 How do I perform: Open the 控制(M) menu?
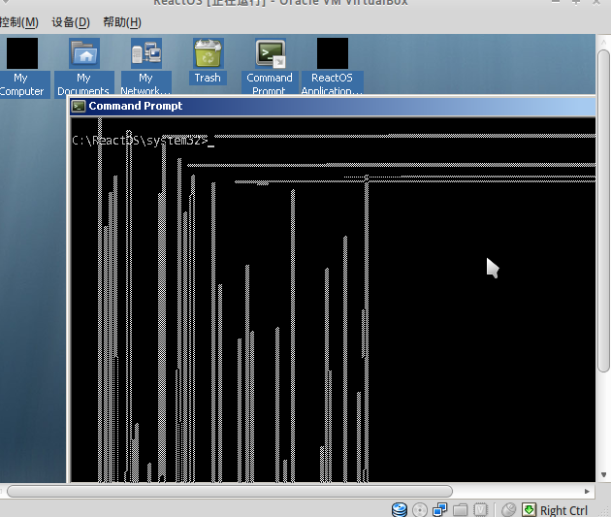(x=19, y=22)
